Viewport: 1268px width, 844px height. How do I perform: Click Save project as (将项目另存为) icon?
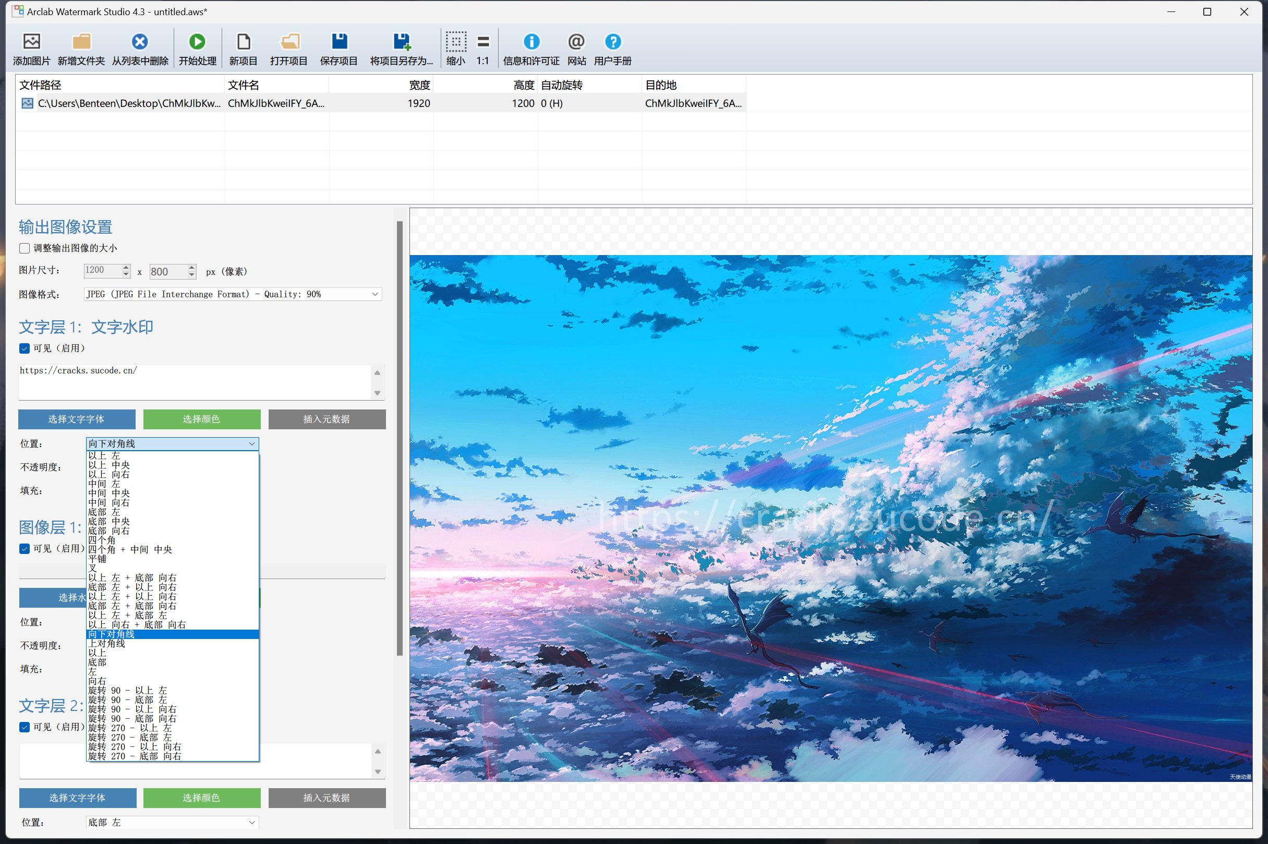pos(402,42)
